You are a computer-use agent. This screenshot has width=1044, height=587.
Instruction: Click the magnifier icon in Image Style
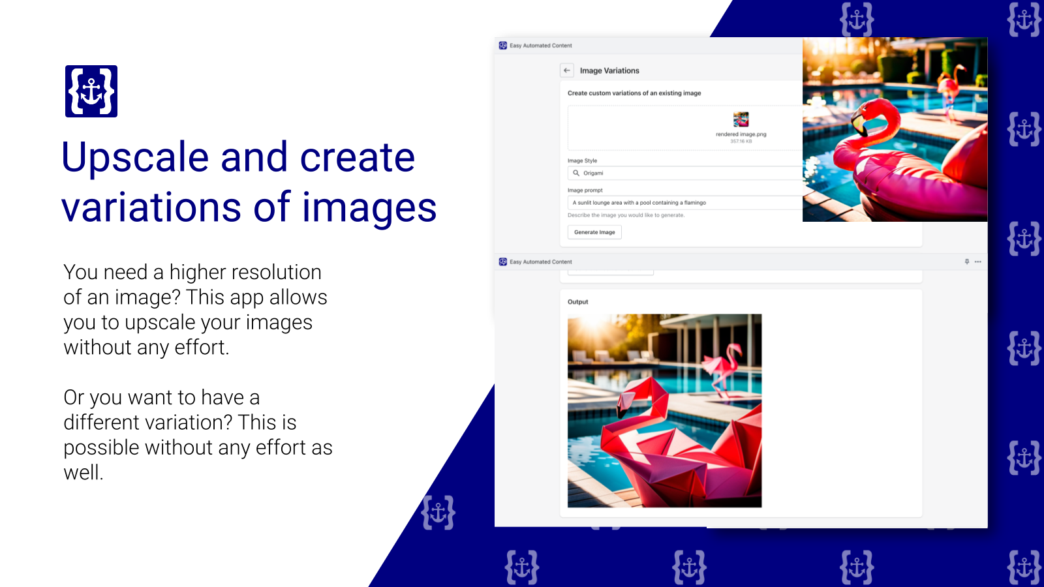[x=576, y=173]
